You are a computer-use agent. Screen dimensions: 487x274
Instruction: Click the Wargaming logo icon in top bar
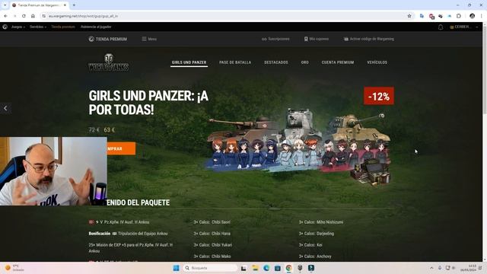[x=5, y=27]
